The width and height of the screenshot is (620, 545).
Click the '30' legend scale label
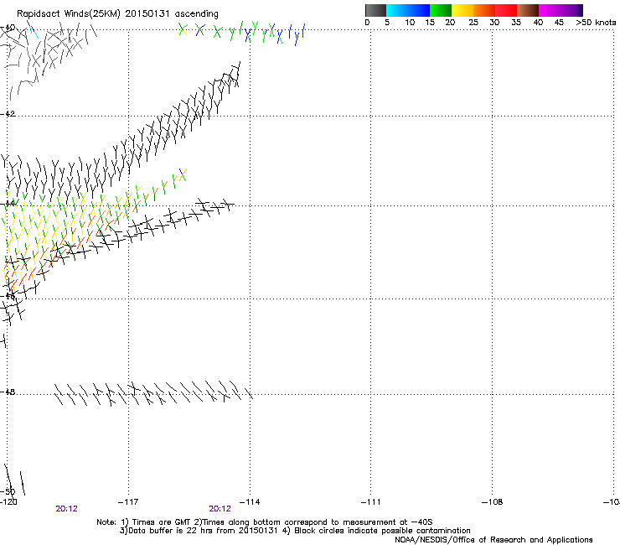pos(494,23)
